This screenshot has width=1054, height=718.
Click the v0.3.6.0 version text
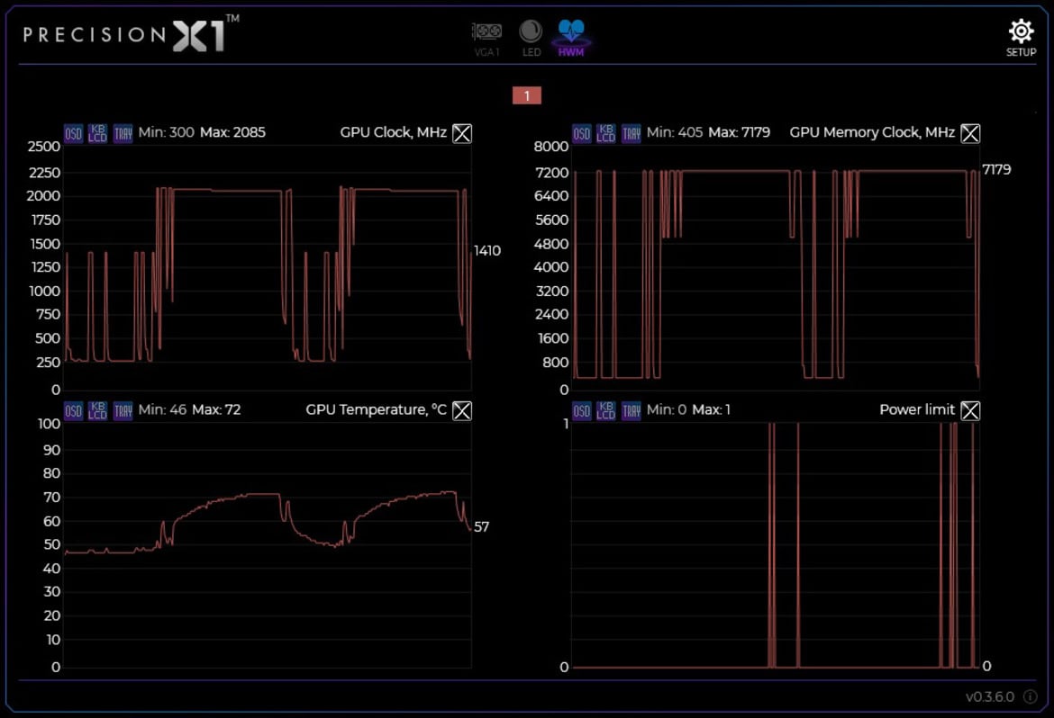click(989, 696)
